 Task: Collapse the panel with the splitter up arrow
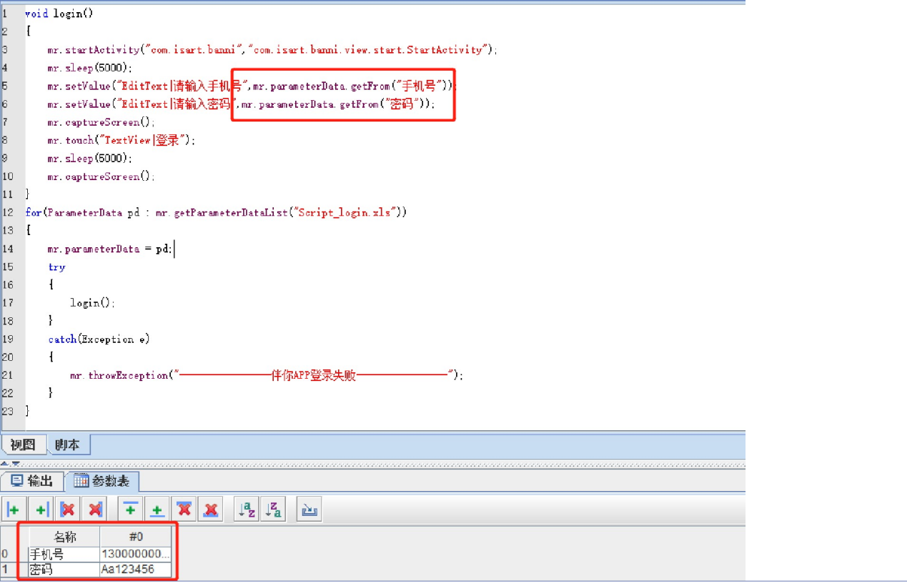(6, 464)
